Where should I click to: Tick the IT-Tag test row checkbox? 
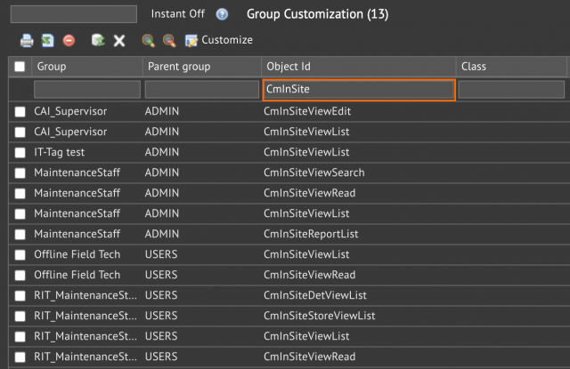(x=20, y=152)
